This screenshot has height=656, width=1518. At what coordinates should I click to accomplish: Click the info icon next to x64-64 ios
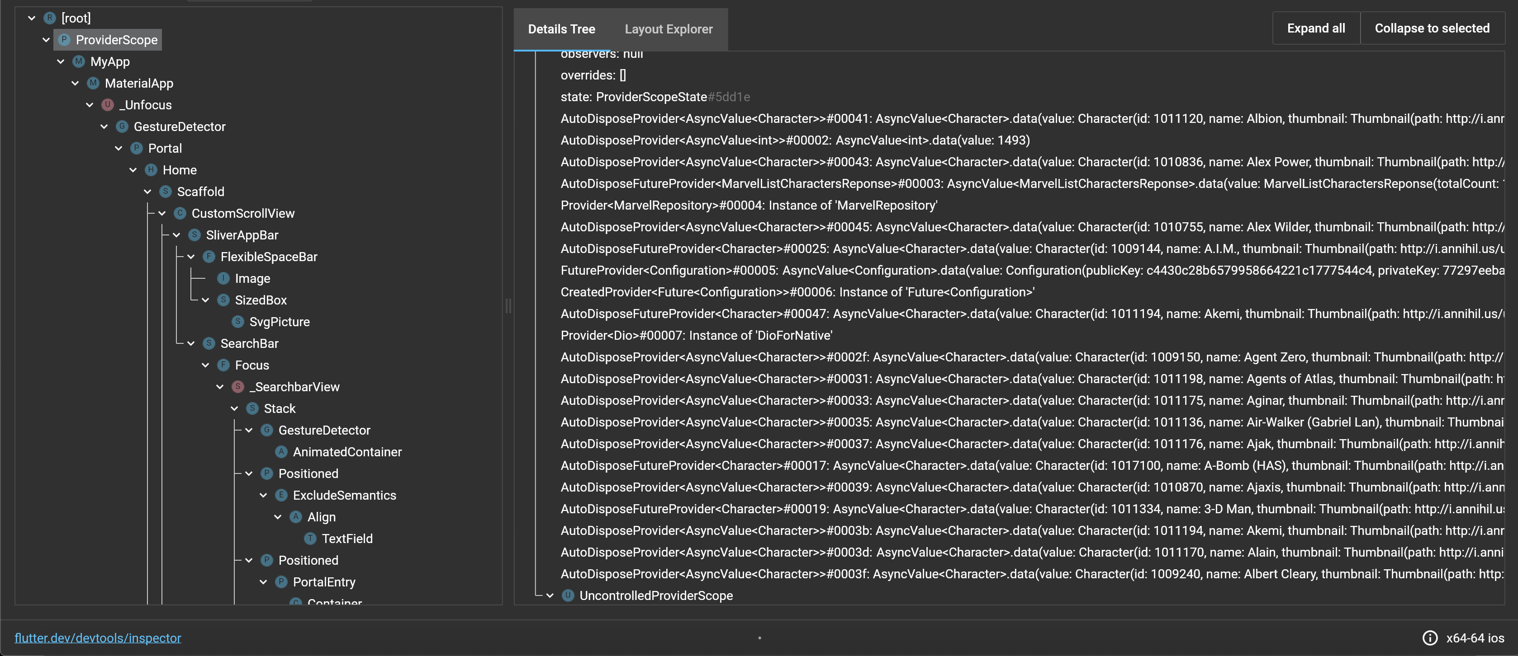[1430, 638]
